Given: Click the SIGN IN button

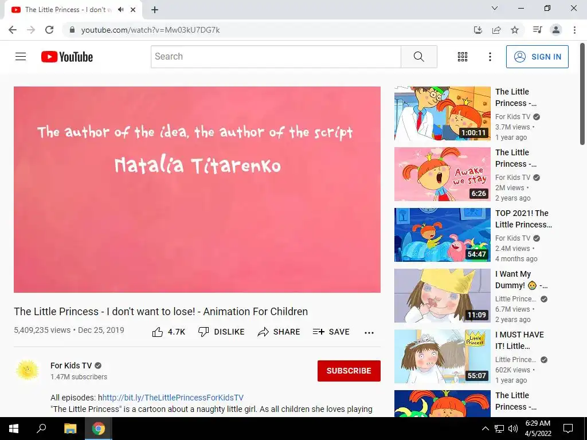Looking at the screenshot, I should pyautogui.click(x=537, y=57).
